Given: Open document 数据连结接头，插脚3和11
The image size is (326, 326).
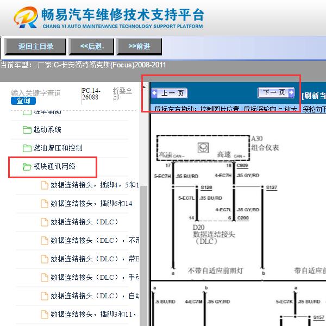Looking at the screenshot, I should (93, 314).
